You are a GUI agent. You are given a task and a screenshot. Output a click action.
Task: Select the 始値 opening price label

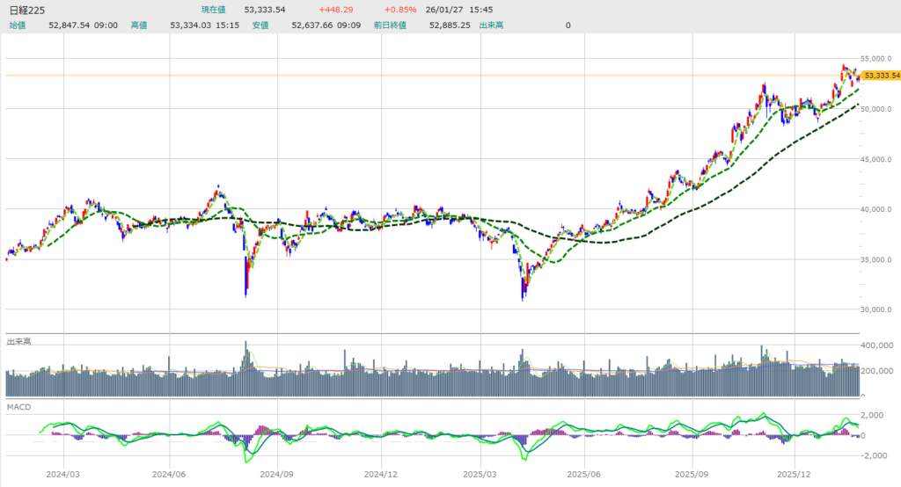tap(18, 25)
